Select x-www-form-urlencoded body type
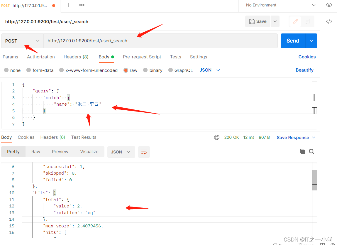Viewport: 337px width, 245px height. coord(88,70)
